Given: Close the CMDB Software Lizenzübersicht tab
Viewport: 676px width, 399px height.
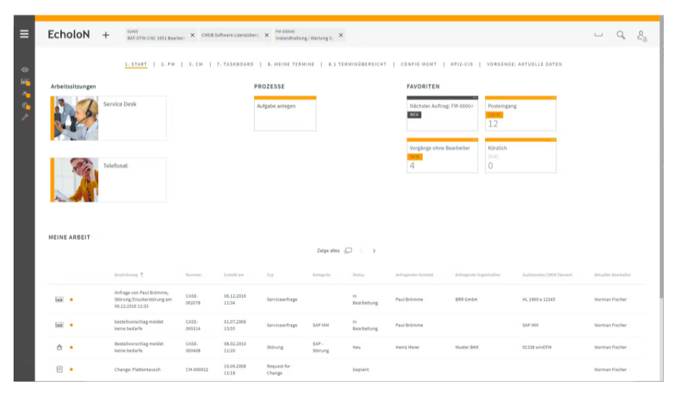Looking at the screenshot, I should 267,35.
